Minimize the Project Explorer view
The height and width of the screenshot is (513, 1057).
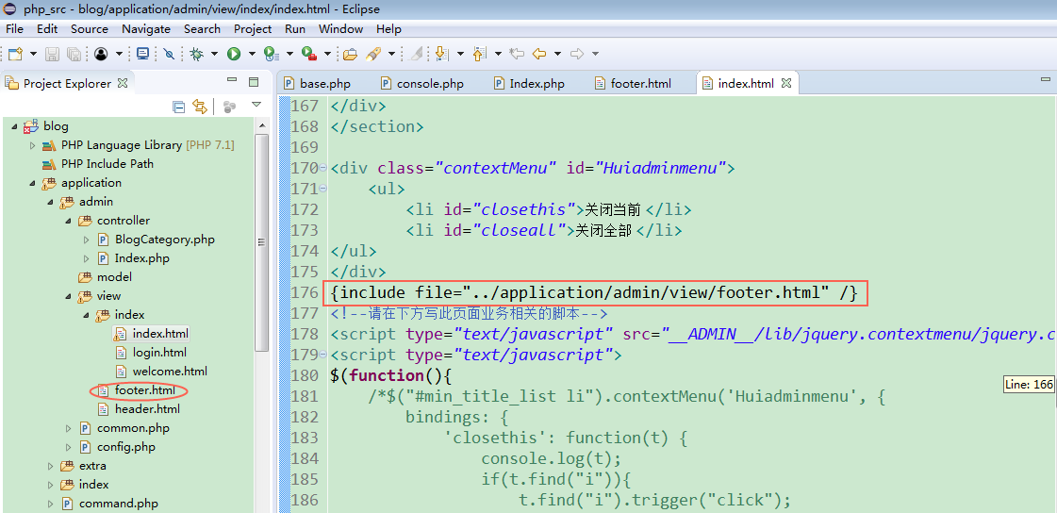[x=232, y=81]
